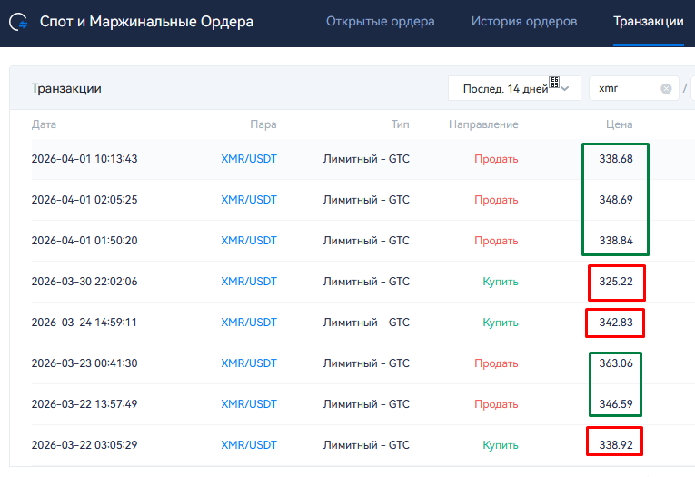695x477 pixels.
Task: Click Лимитный - GTC in 01:50:20 row
Action: pyautogui.click(x=366, y=240)
